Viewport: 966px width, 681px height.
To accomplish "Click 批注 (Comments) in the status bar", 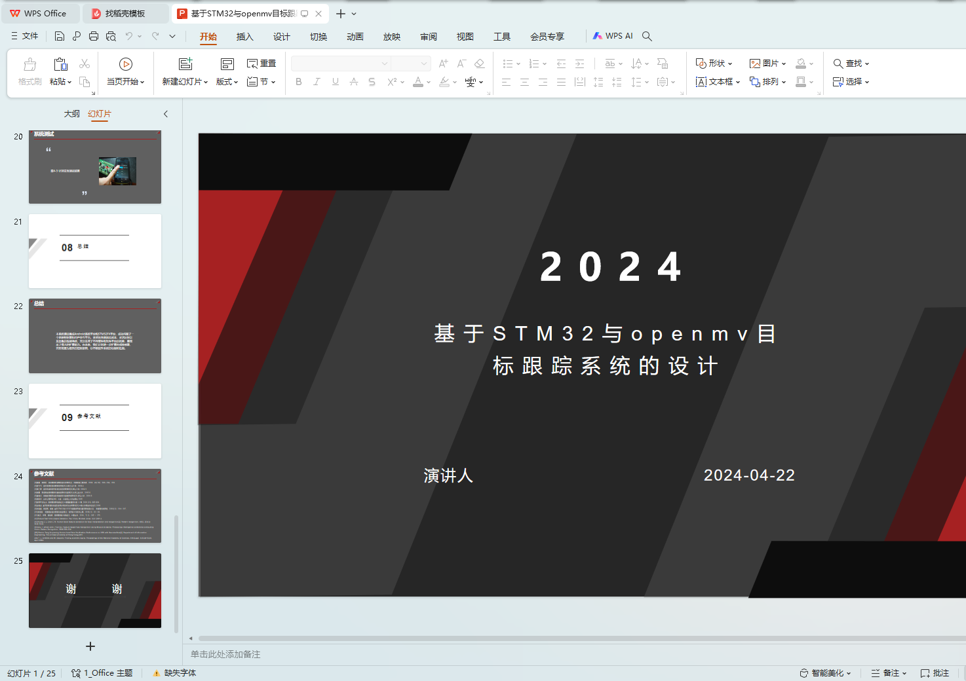I will pos(935,673).
